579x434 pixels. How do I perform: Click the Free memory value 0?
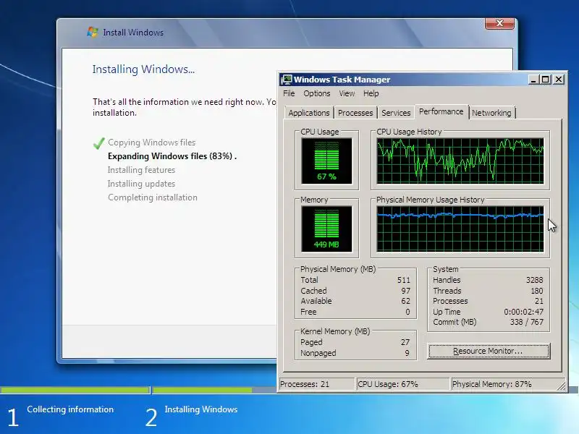coord(407,312)
